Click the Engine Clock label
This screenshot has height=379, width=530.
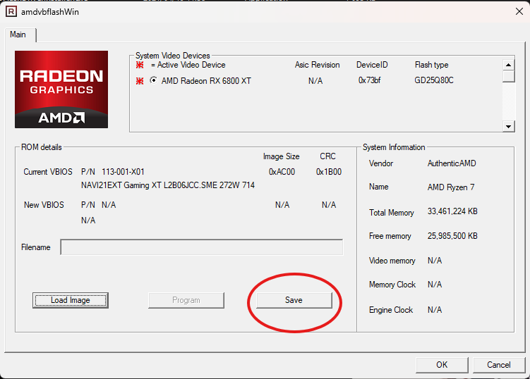(x=391, y=310)
